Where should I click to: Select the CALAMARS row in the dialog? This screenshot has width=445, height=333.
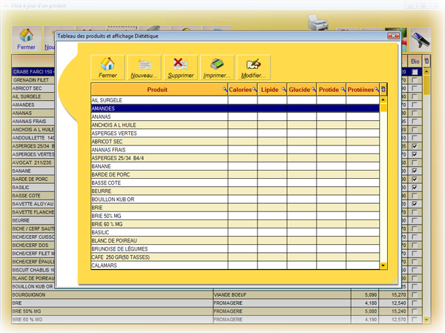point(235,266)
